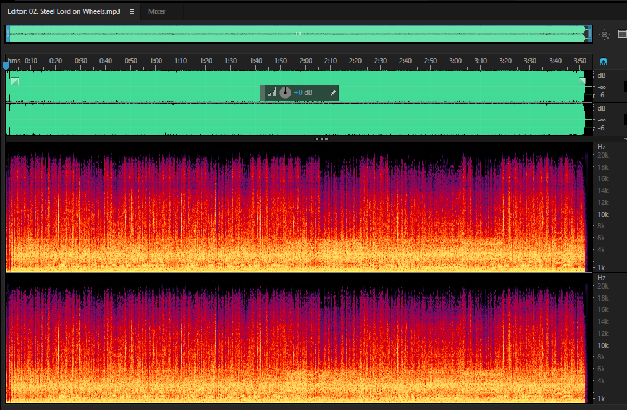Click the center grip of the overview navigator
627x410 pixels.
[298, 34]
